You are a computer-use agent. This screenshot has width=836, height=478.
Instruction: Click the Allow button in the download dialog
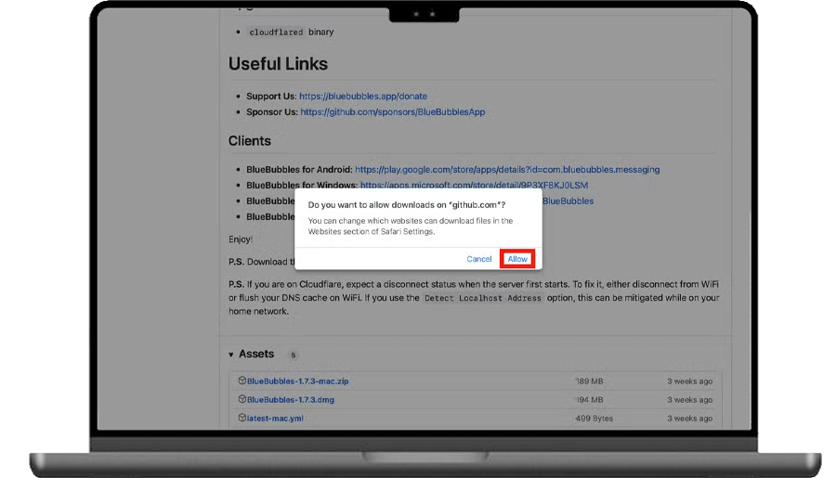coord(517,259)
